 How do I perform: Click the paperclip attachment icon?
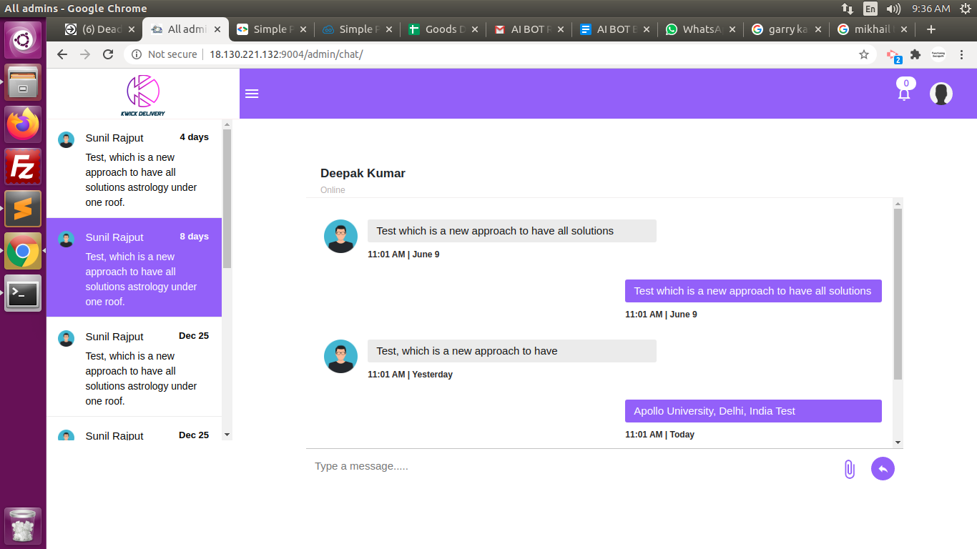(849, 469)
